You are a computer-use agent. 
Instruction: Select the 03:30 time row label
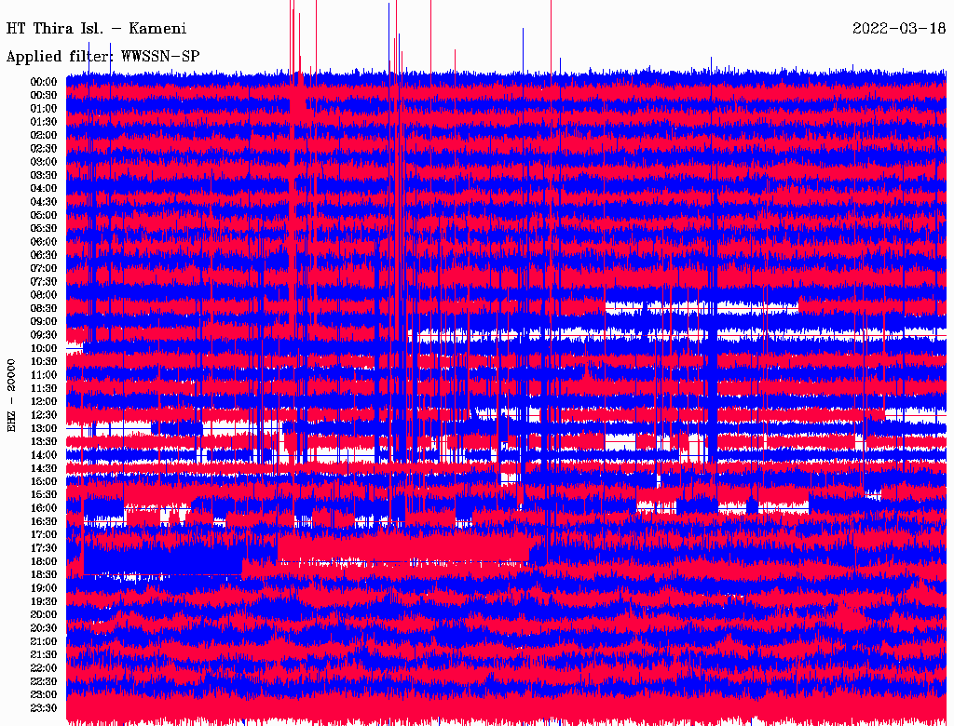coord(44,176)
